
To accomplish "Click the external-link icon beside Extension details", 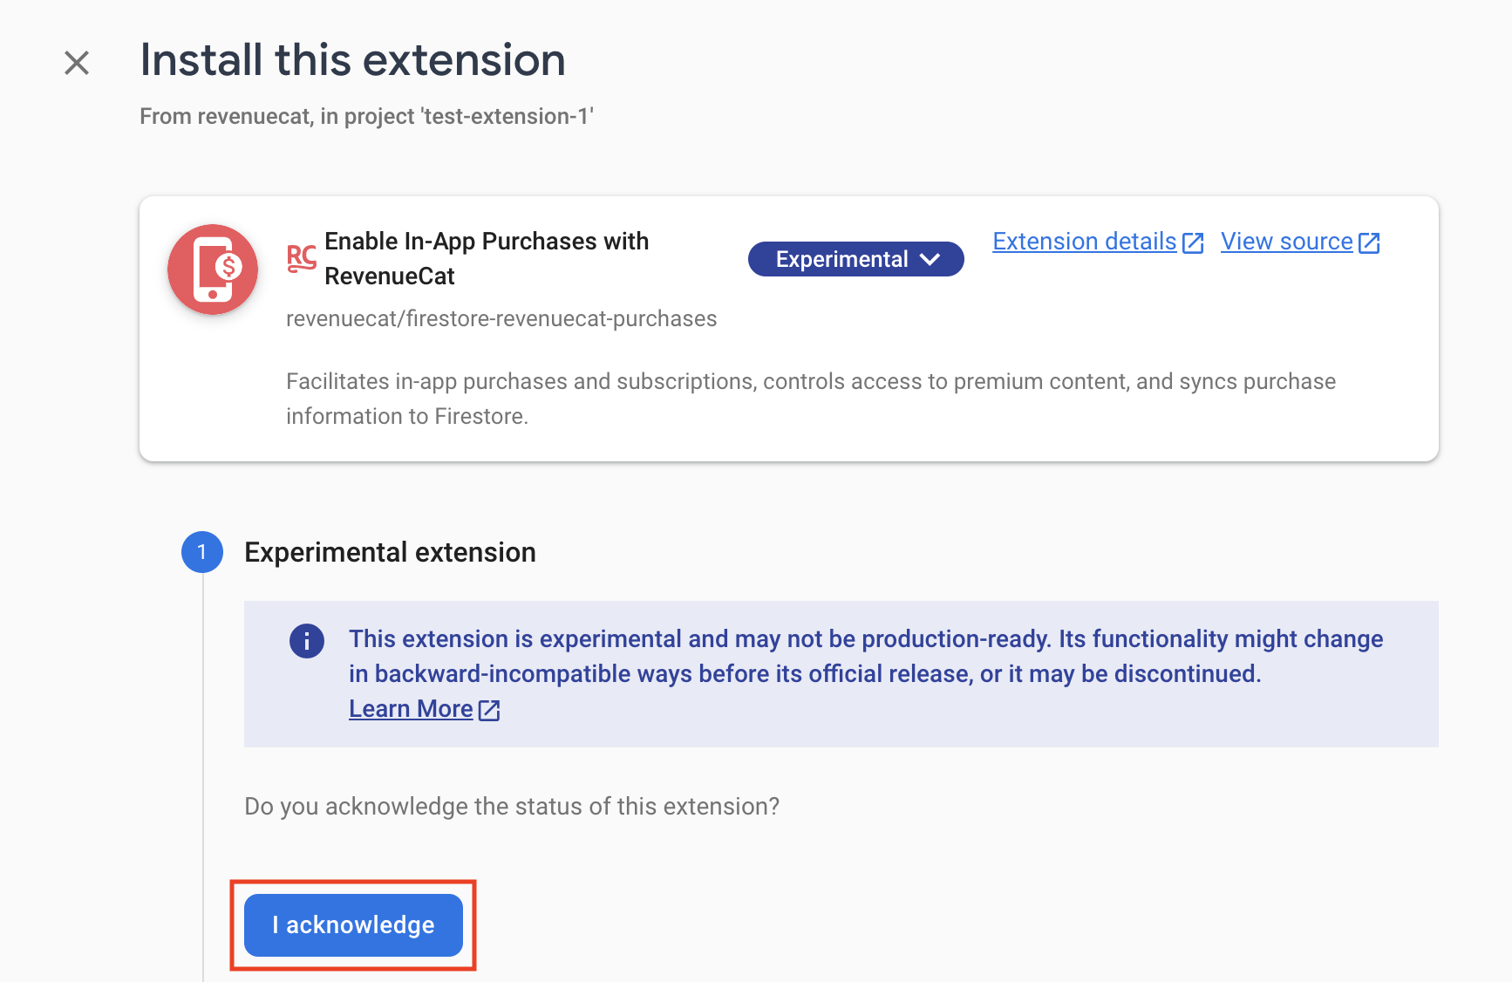I will pos(1193,243).
